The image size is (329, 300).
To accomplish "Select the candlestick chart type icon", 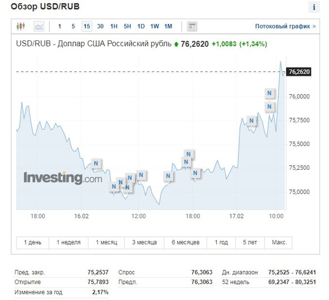I will tap(20, 26).
